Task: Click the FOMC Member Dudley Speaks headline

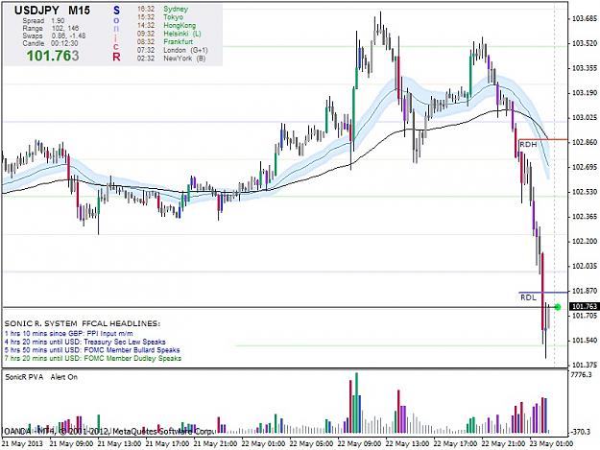Action: point(93,359)
